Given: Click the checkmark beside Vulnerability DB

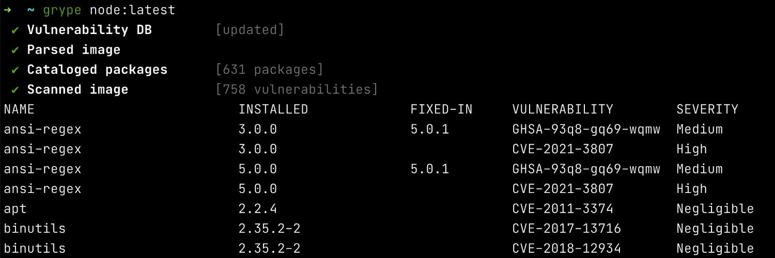Looking at the screenshot, I should [16, 30].
